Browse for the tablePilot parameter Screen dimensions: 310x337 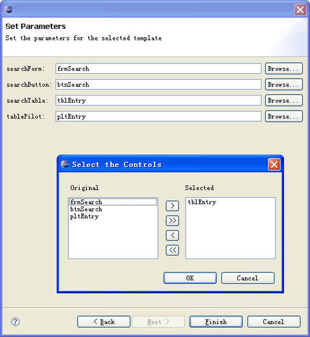[x=284, y=116]
